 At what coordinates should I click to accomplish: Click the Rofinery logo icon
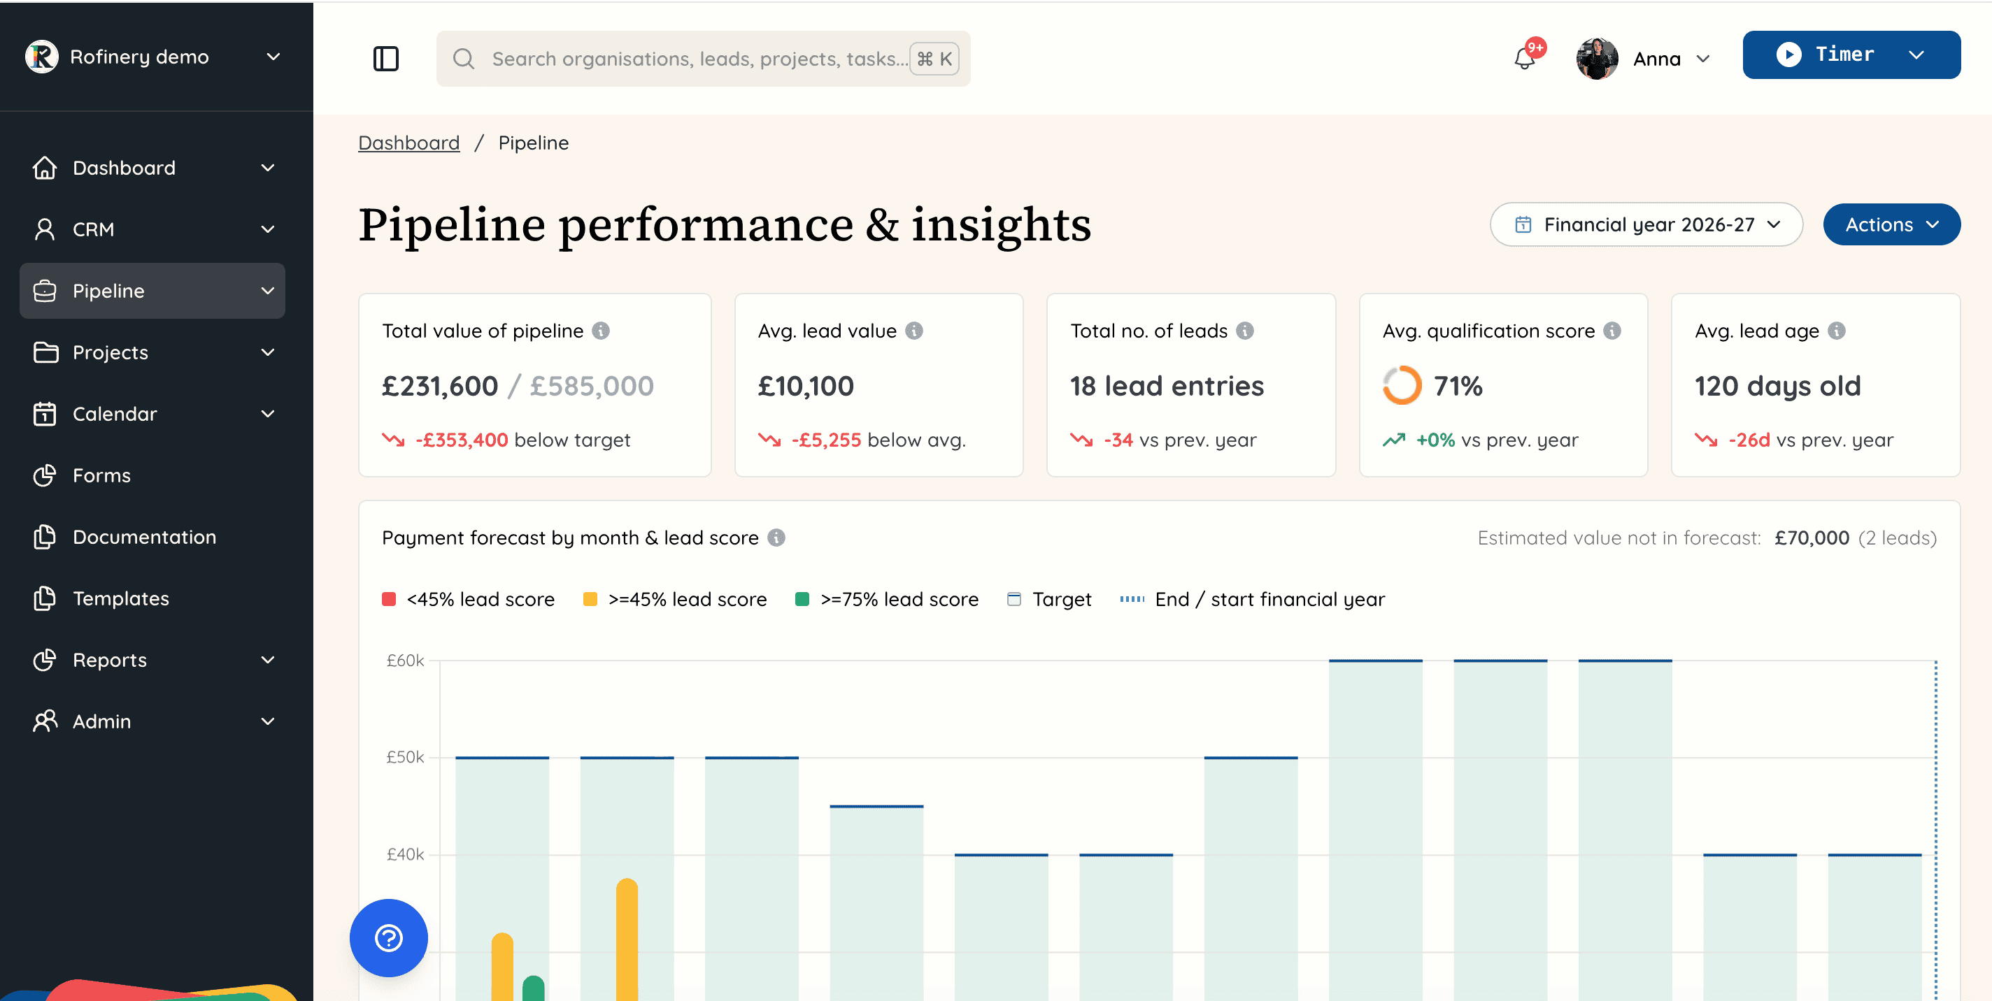click(42, 57)
